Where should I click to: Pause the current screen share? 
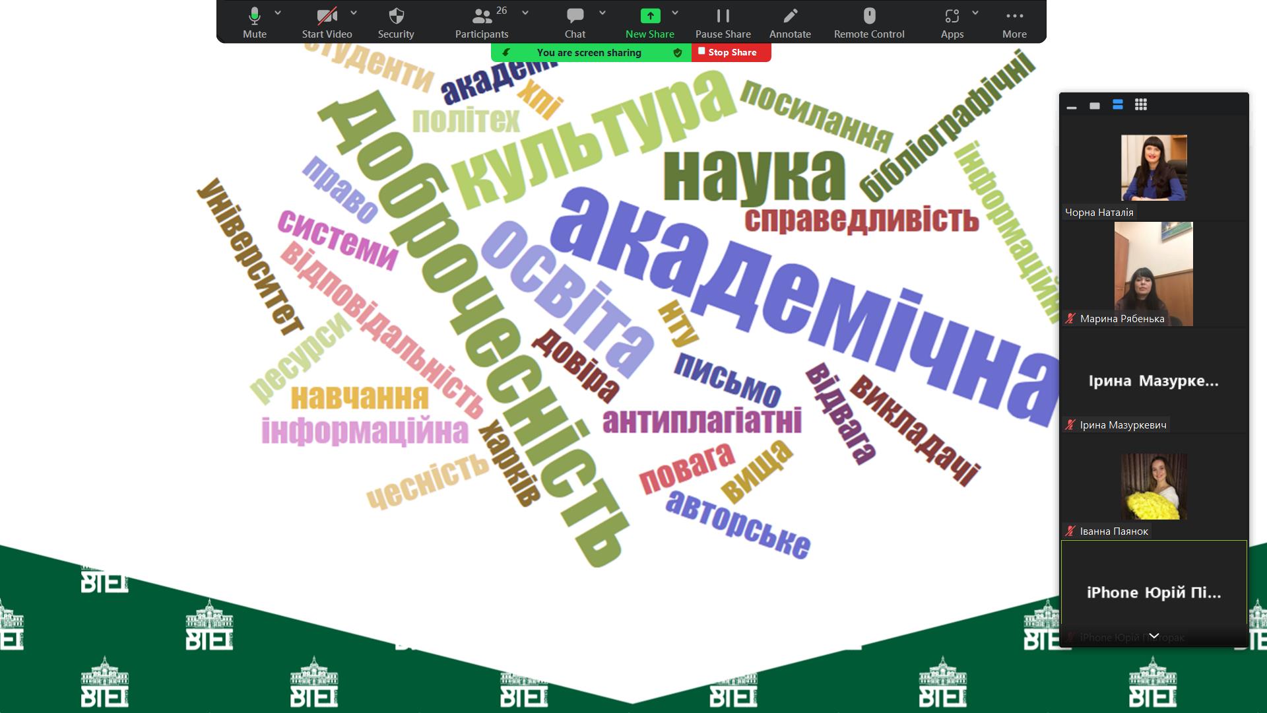point(723,17)
